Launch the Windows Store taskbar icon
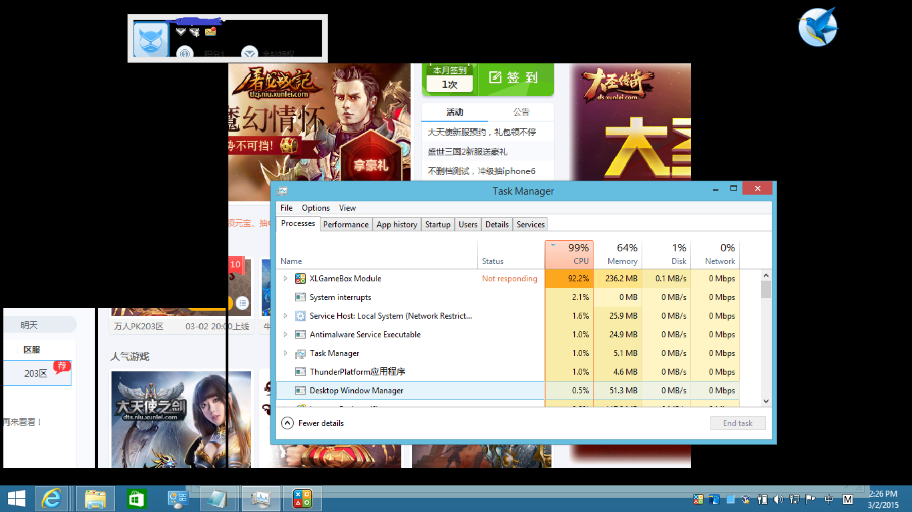This screenshot has height=512, width=912. pos(136,499)
